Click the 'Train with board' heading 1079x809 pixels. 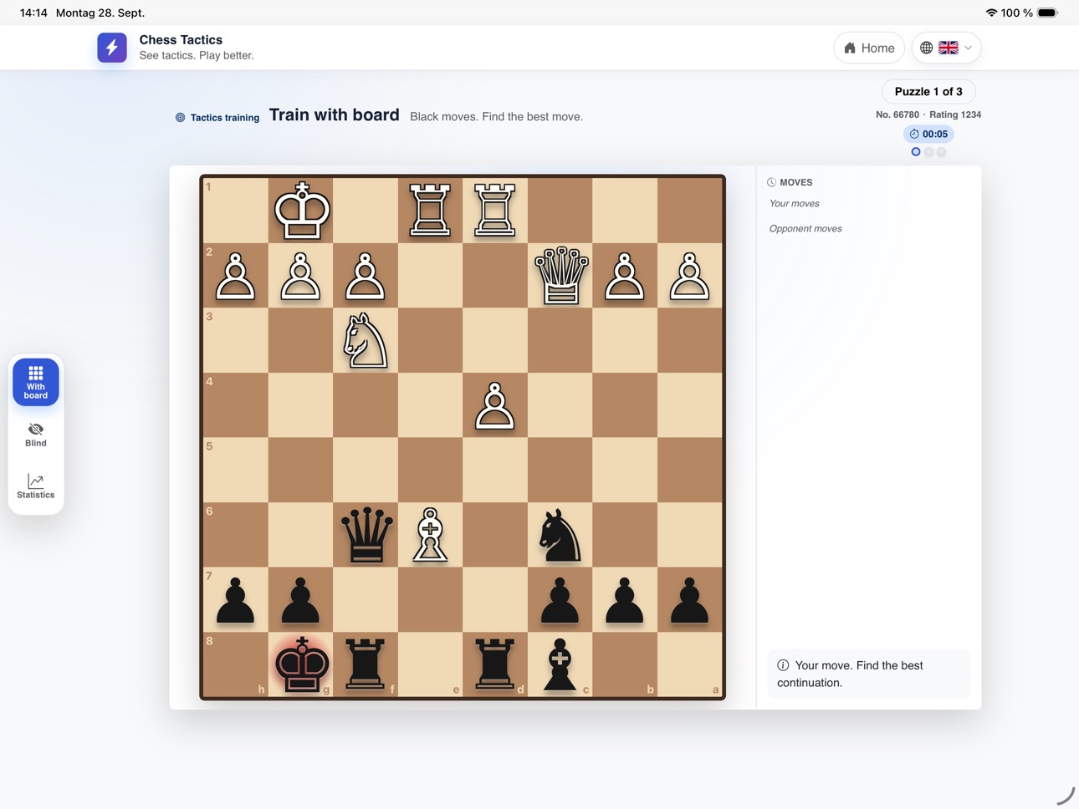click(x=334, y=115)
